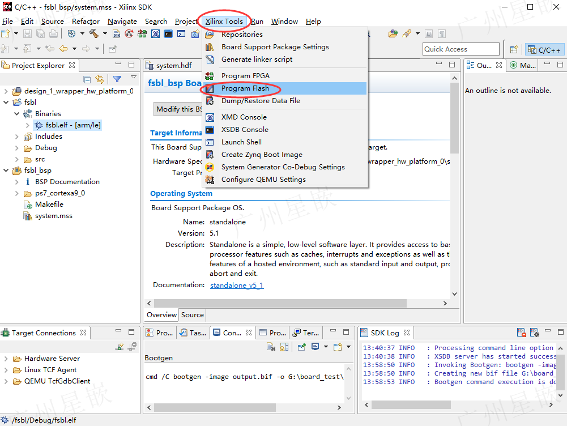Click the Quick Access field
The height and width of the screenshot is (426, 567).
pos(461,49)
